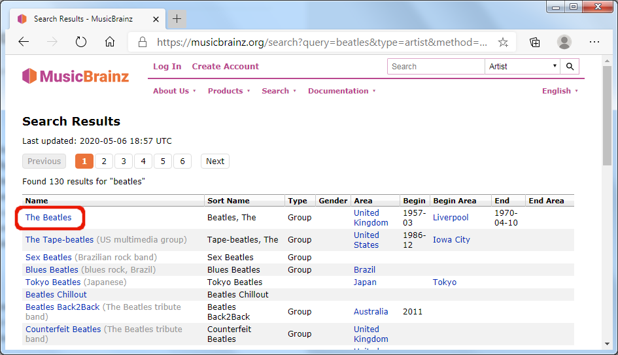The width and height of the screenshot is (618, 355).
Task: Click the Tokyo begin area link
Action: tap(445, 282)
